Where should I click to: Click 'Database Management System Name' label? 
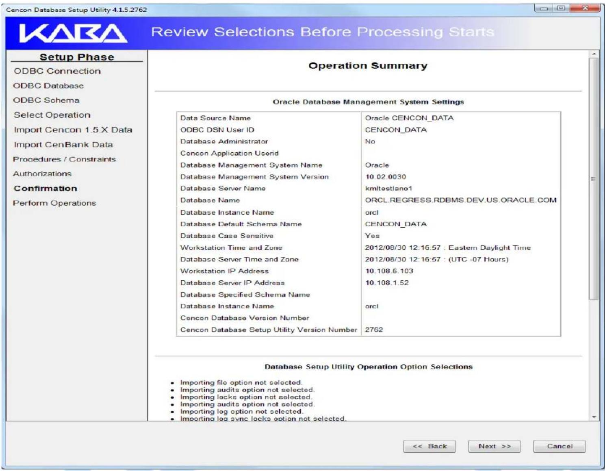pyautogui.click(x=251, y=165)
